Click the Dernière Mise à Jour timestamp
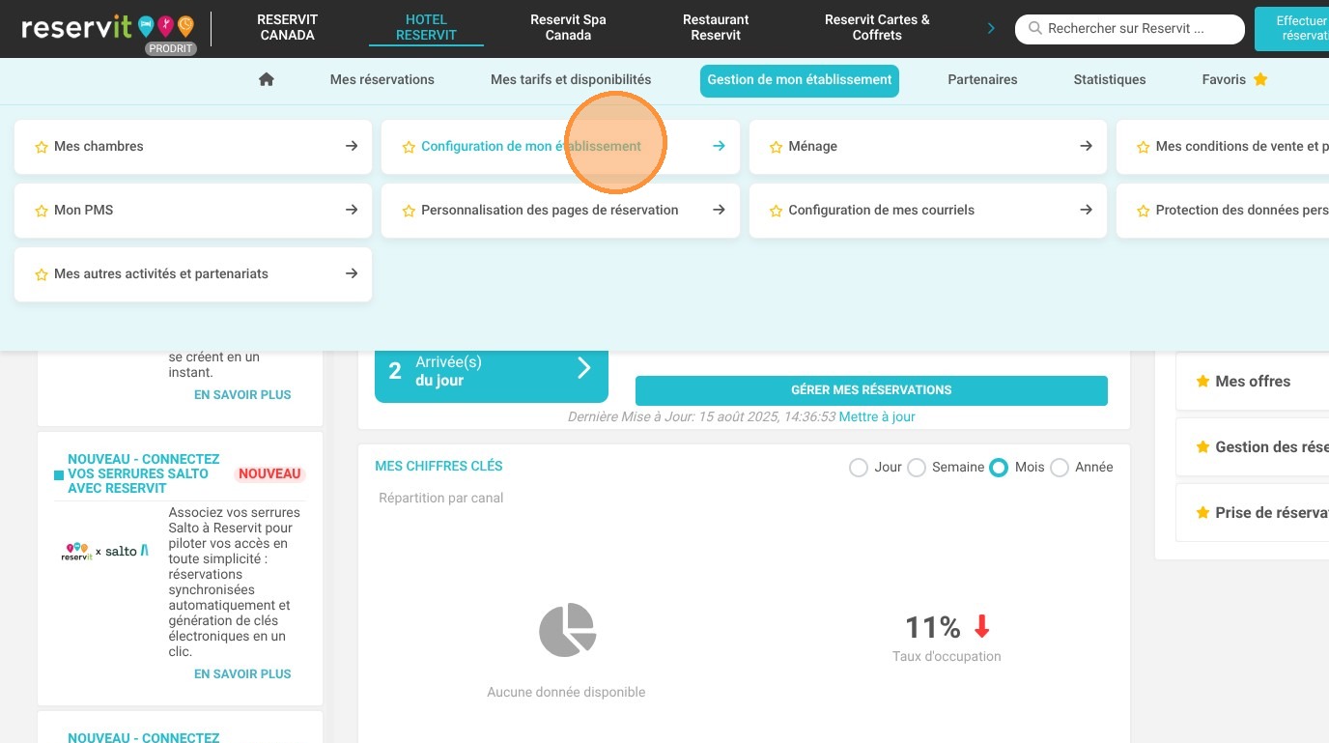The height and width of the screenshot is (743, 1329). (x=701, y=416)
